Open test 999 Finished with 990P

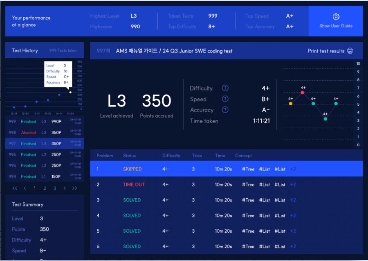(x=45, y=122)
